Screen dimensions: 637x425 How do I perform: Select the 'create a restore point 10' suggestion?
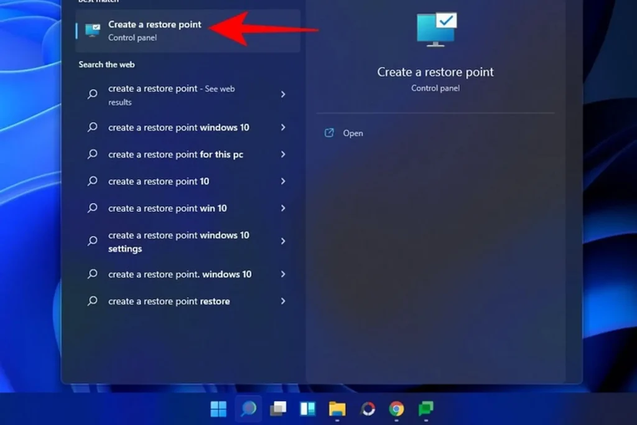(188, 181)
